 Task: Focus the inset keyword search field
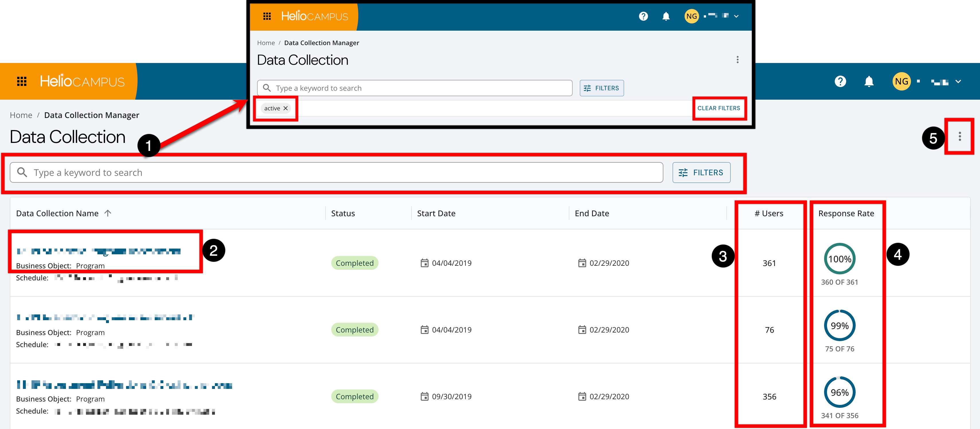[x=415, y=88]
